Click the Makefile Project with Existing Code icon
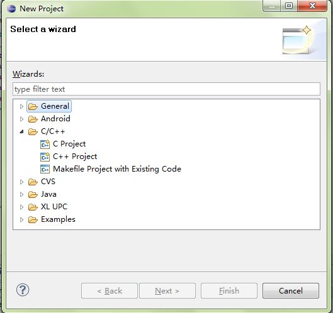Image resolution: width=333 pixels, height=313 pixels. click(x=45, y=169)
